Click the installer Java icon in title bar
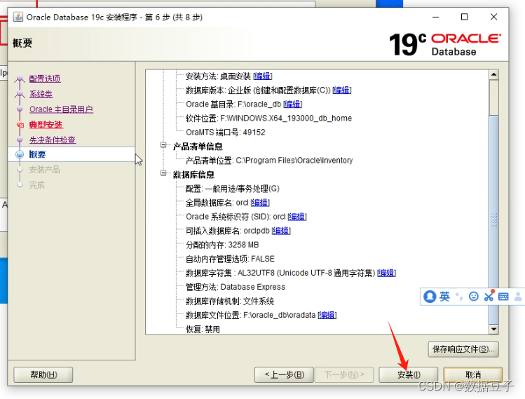This screenshot has width=525, height=399. tap(18, 17)
